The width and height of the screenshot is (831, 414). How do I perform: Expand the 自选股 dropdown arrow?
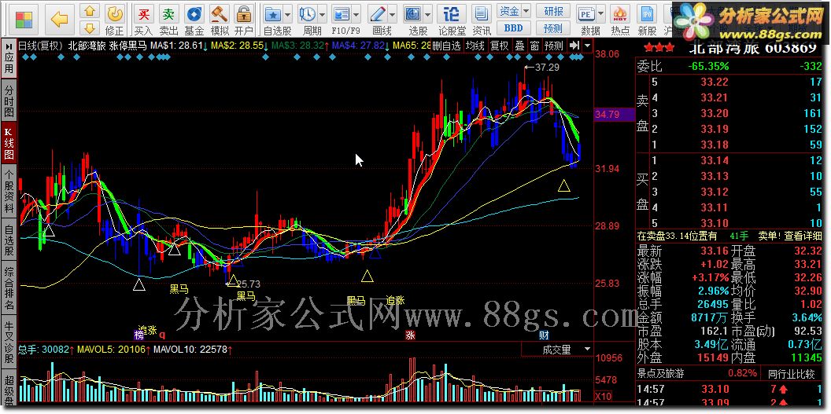coord(288,14)
